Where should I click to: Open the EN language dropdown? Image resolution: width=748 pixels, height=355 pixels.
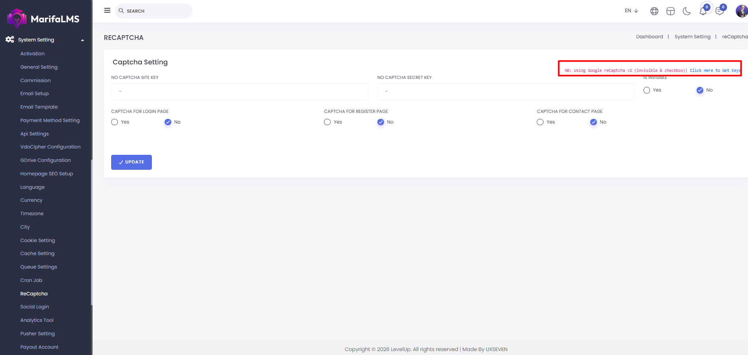point(631,11)
